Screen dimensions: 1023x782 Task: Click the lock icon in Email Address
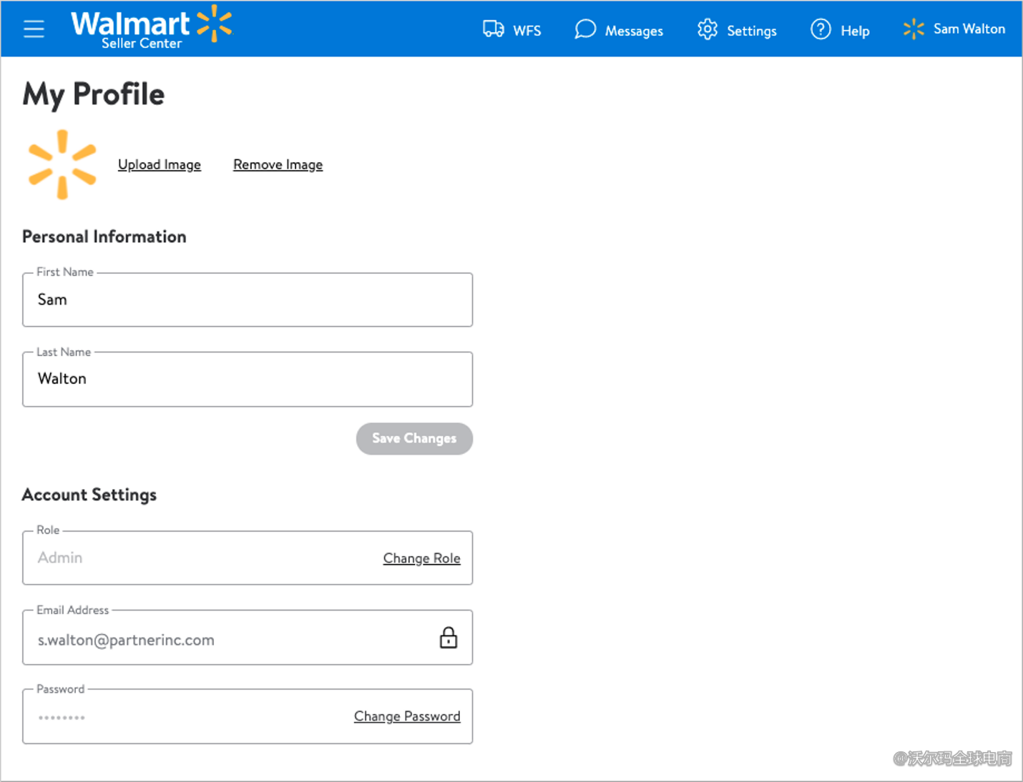(449, 638)
